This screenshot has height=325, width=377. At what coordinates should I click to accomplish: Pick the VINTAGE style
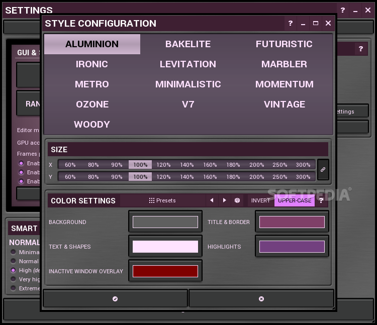[x=284, y=104]
